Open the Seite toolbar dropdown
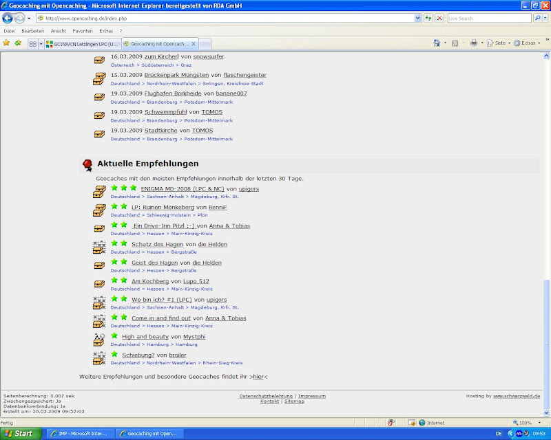Viewport: 551px width, 440px height. pos(499,43)
